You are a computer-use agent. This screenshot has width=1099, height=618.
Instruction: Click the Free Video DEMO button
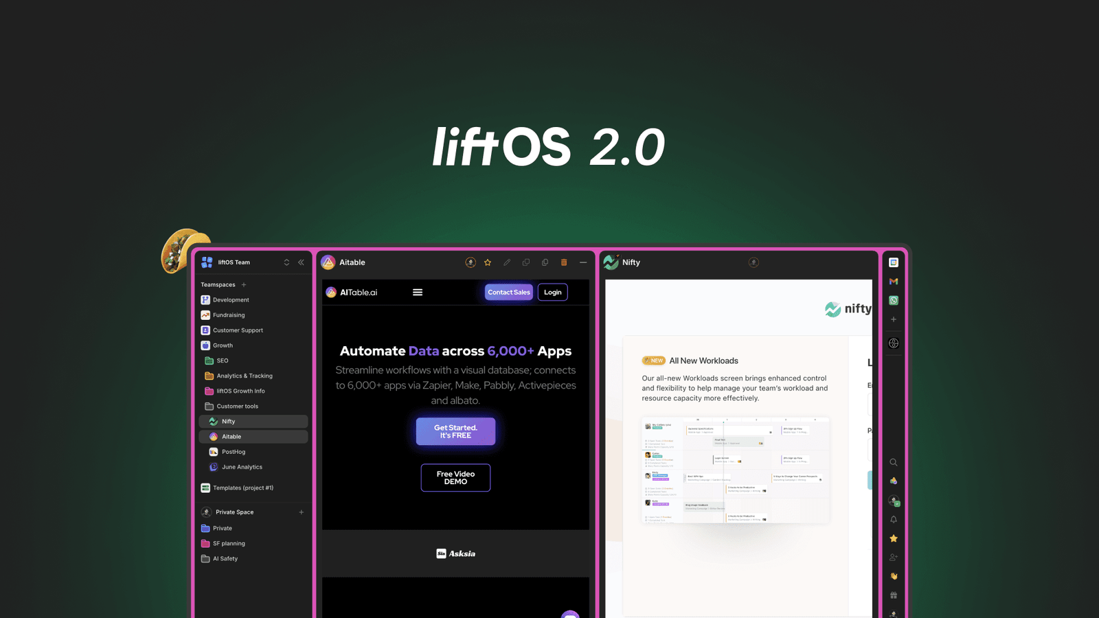point(455,478)
